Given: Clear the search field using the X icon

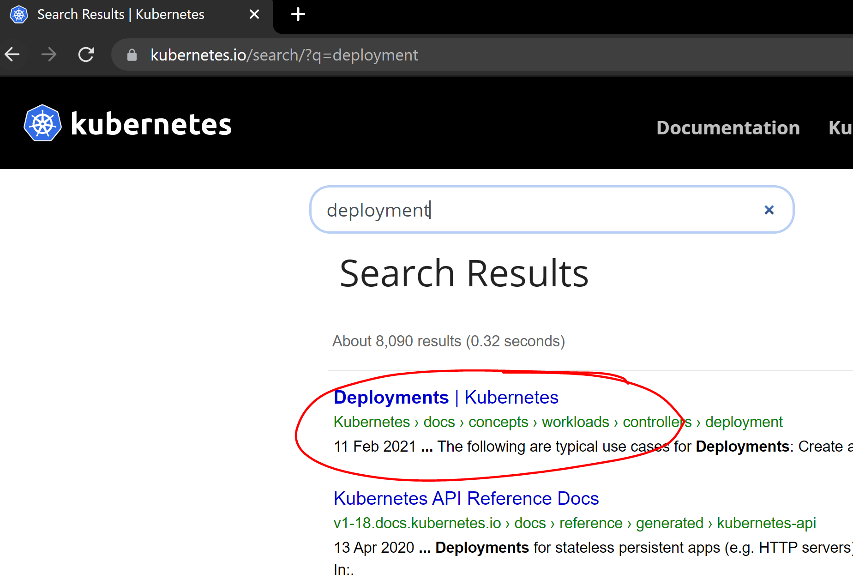Looking at the screenshot, I should pos(769,210).
